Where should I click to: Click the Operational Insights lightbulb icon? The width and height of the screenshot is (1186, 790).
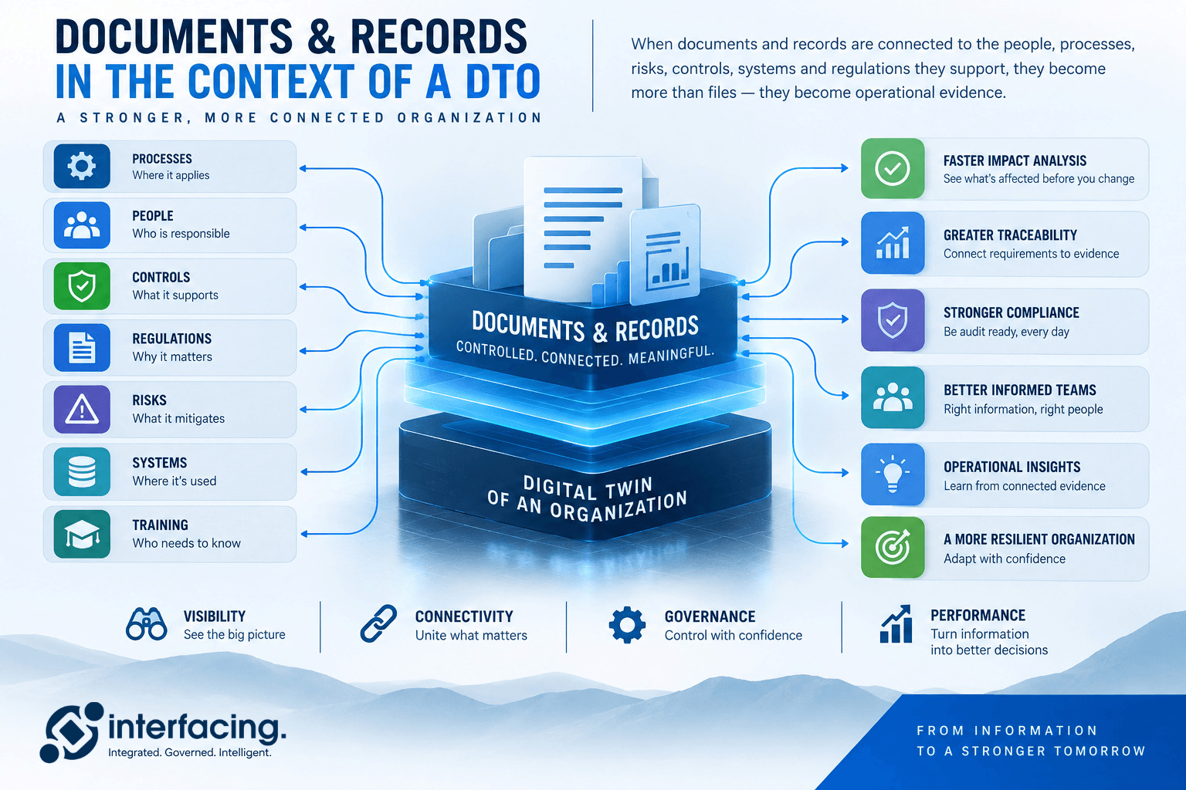point(893,474)
